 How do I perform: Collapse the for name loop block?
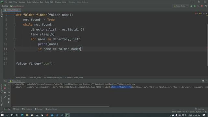click(15, 39)
